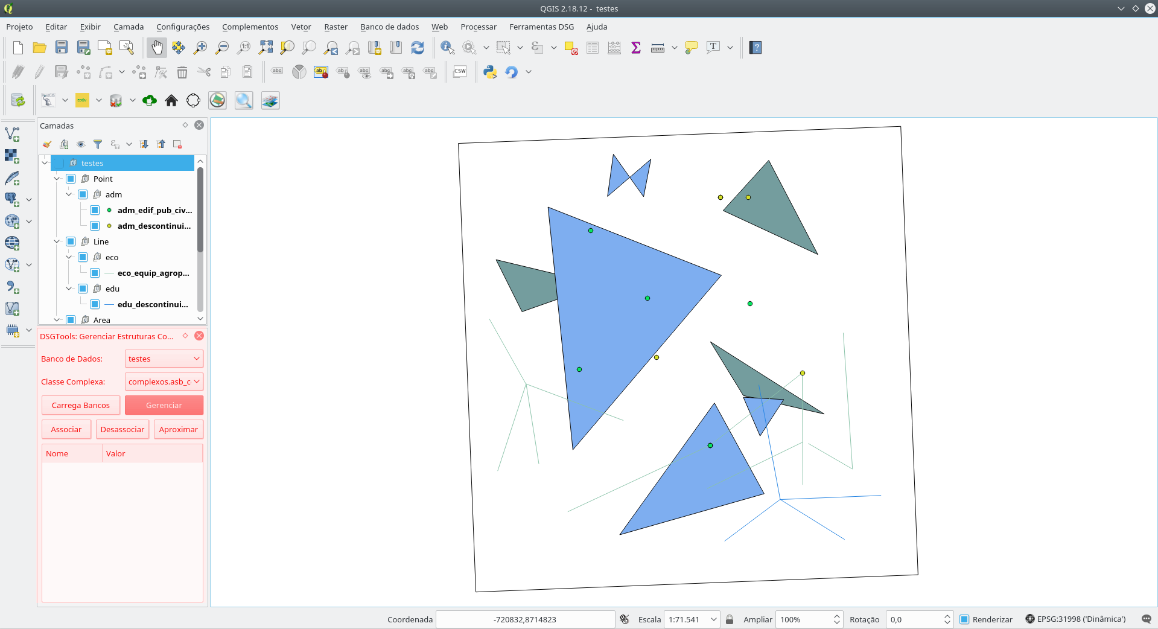Toggle visibility of eco group
The width and height of the screenshot is (1158, 629).
83,257
